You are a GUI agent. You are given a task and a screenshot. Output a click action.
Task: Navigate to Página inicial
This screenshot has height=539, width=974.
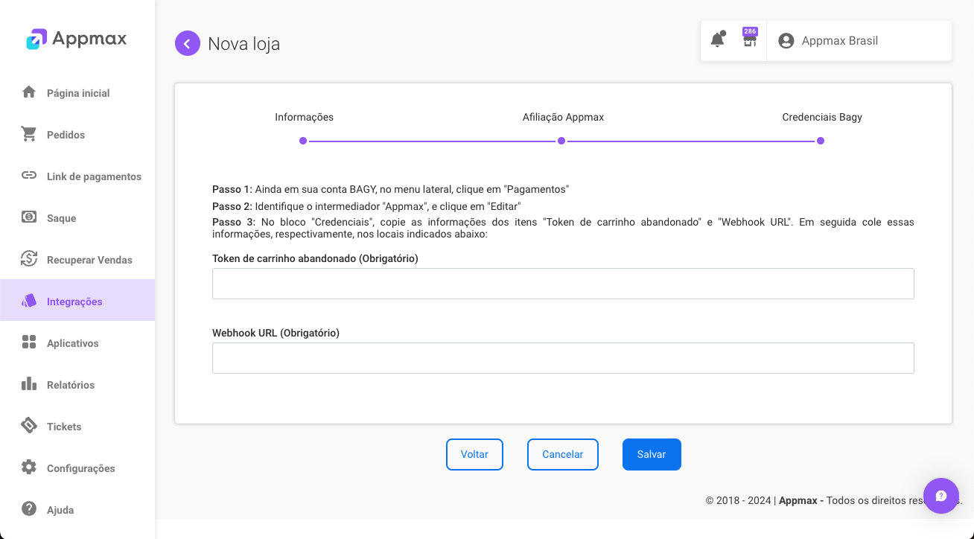click(x=28, y=92)
